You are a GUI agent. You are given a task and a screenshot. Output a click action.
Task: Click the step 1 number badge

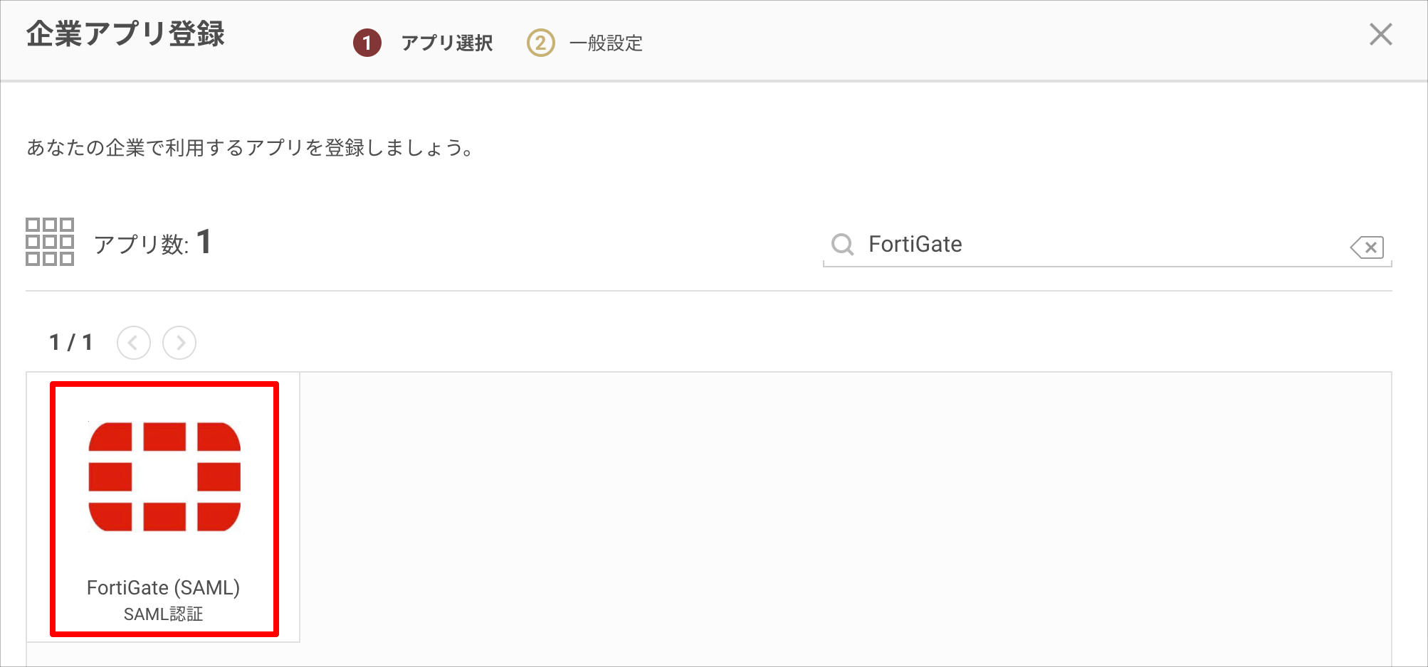[367, 43]
